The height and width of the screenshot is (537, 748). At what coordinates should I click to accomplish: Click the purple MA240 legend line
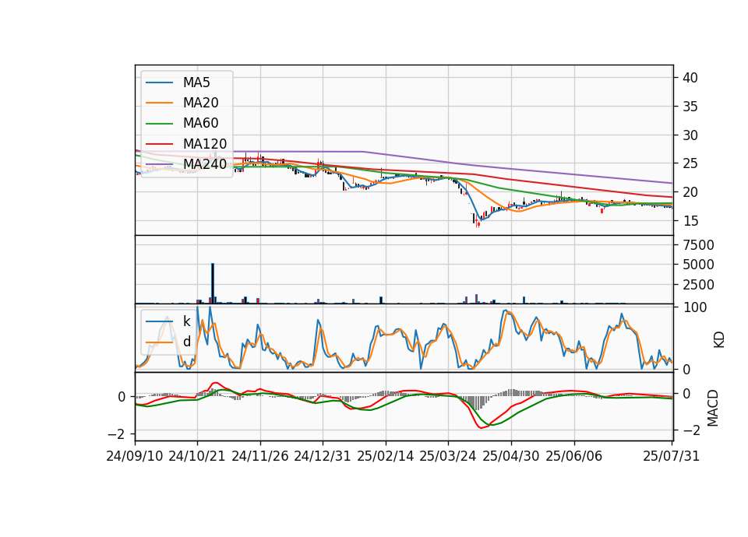[x=159, y=165]
